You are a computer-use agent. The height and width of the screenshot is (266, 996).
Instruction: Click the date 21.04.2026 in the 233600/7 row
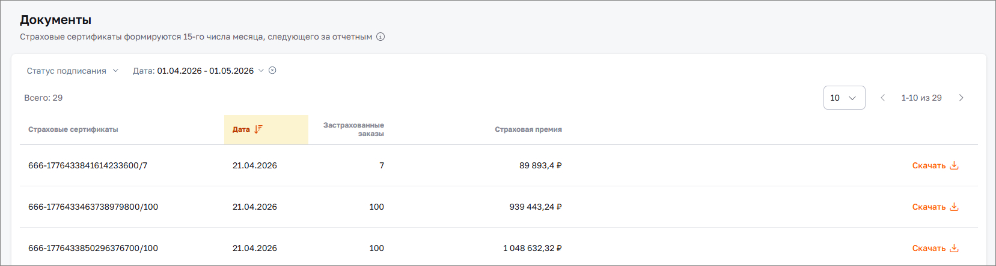pyautogui.click(x=255, y=165)
